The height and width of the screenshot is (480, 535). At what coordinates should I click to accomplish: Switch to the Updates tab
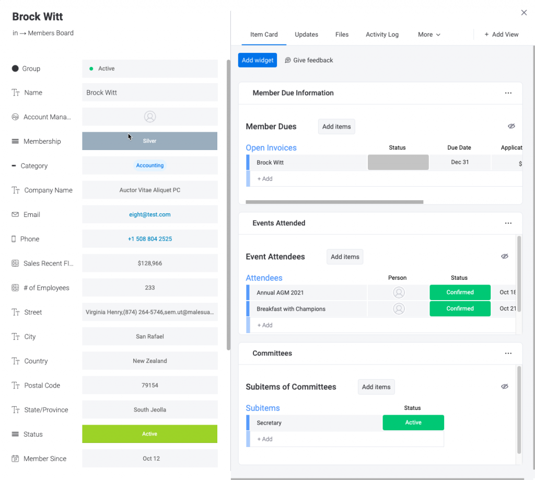click(x=306, y=35)
